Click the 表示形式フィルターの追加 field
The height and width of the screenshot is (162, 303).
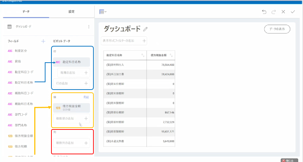pos(124,41)
